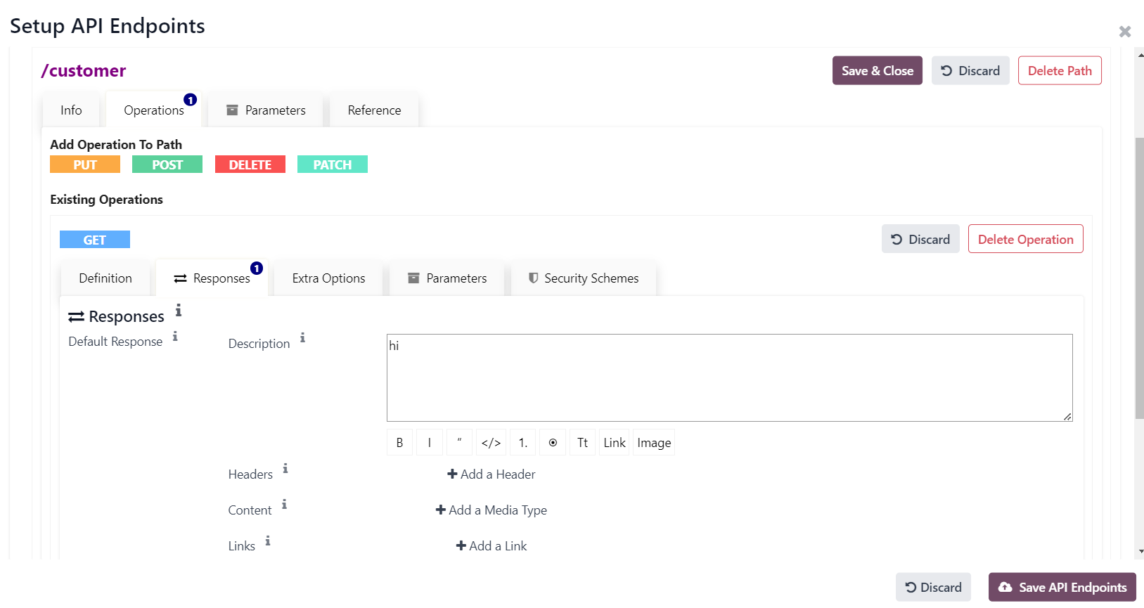The height and width of the screenshot is (608, 1144).
Task: Click the italic formatting button
Action: coord(429,443)
